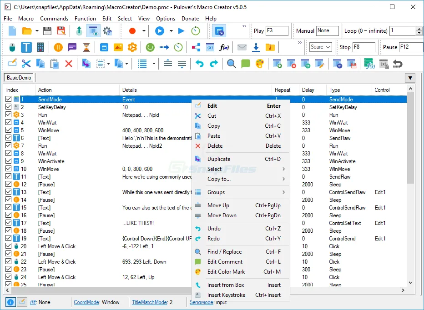
Task: Open the macro tabs list dropdown arrow
Action: (410, 78)
